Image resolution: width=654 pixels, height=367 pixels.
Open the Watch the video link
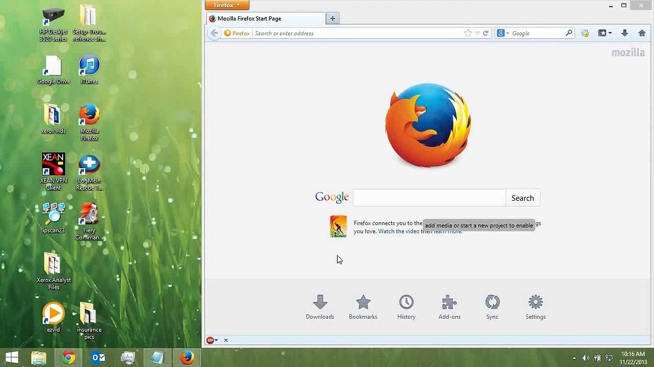click(x=399, y=231)
